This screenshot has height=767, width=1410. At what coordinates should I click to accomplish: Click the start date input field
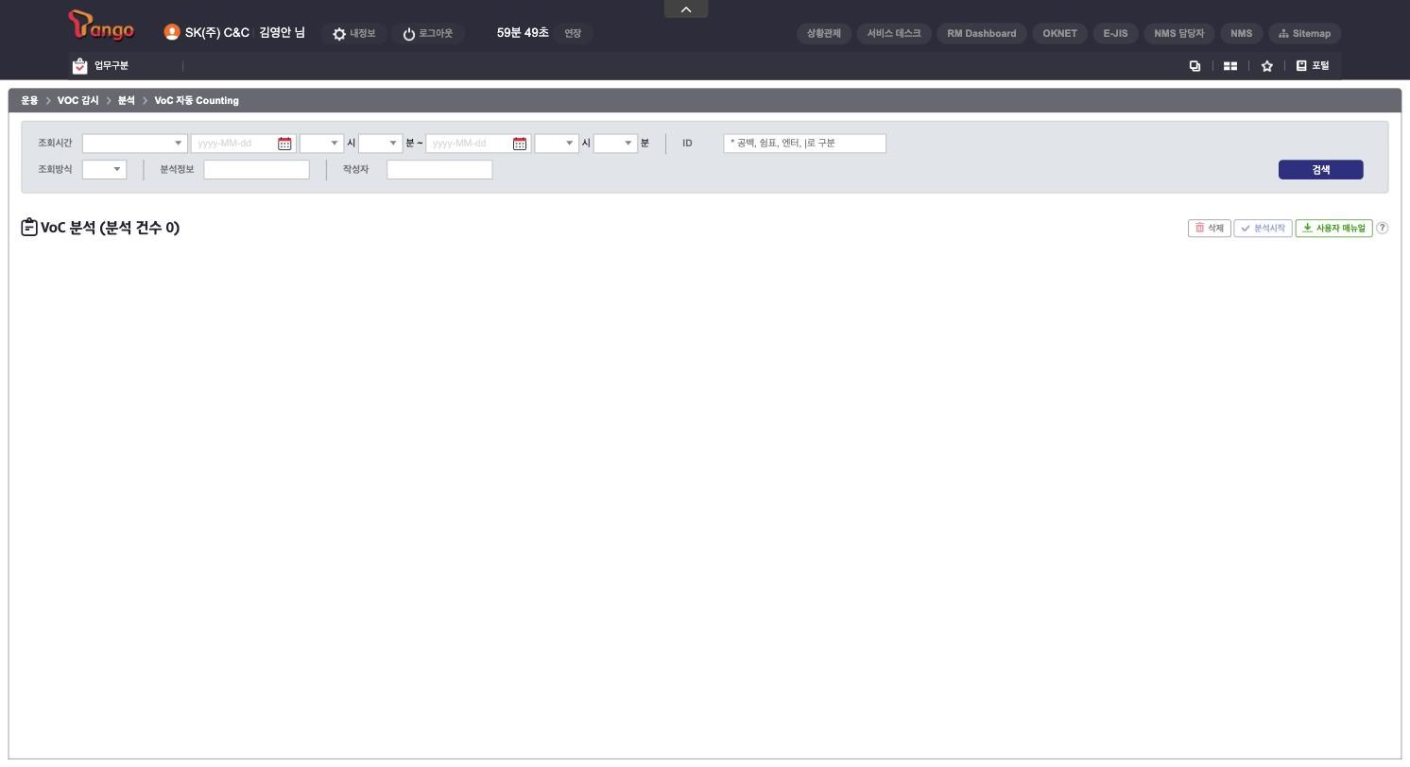coord(234,144)
